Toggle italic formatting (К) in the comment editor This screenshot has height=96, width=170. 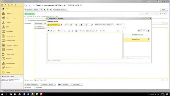62,31
